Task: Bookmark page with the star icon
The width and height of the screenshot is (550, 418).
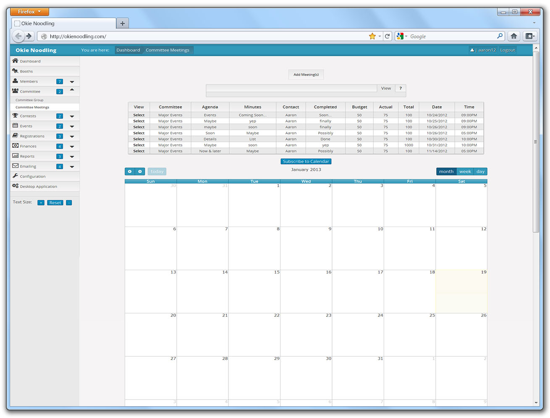Action: point(372,36)
